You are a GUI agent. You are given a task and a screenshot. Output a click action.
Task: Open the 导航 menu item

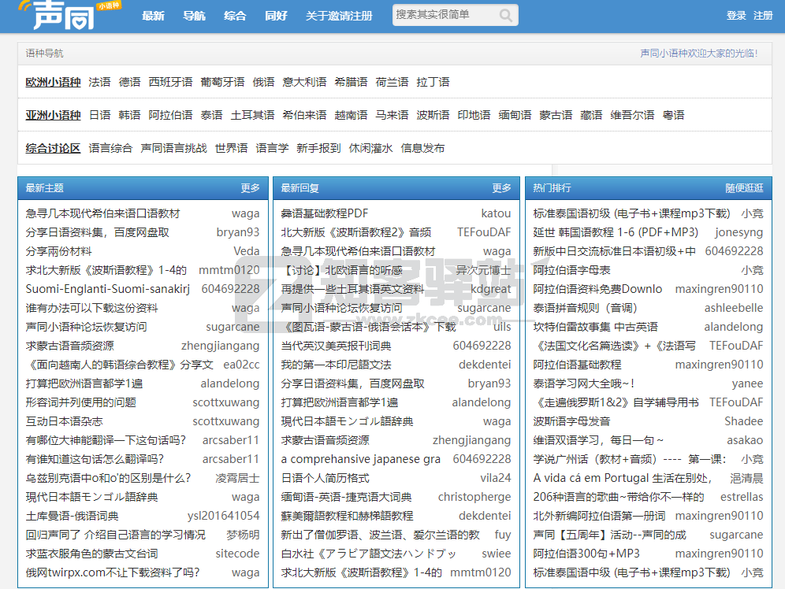[x=194, y=15]
